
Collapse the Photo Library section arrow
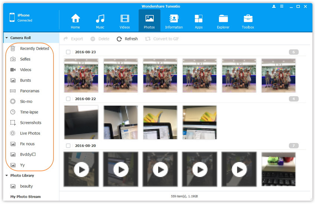[x=7, y=175]
